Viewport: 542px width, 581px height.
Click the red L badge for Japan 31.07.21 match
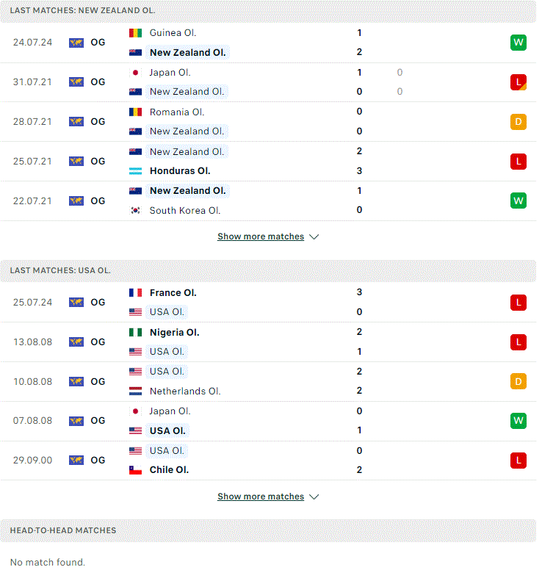[x=518, y=82]
